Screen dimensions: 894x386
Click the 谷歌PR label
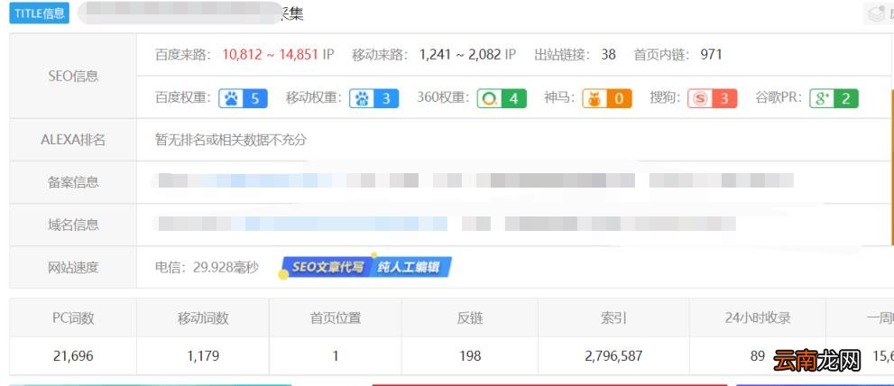(779, 98)
